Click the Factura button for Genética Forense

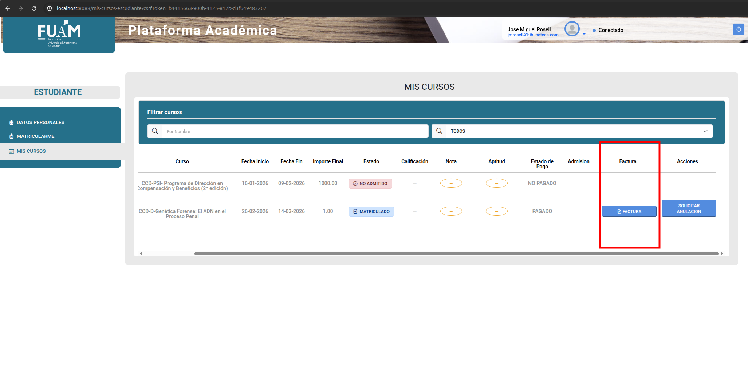pos(629,211)
